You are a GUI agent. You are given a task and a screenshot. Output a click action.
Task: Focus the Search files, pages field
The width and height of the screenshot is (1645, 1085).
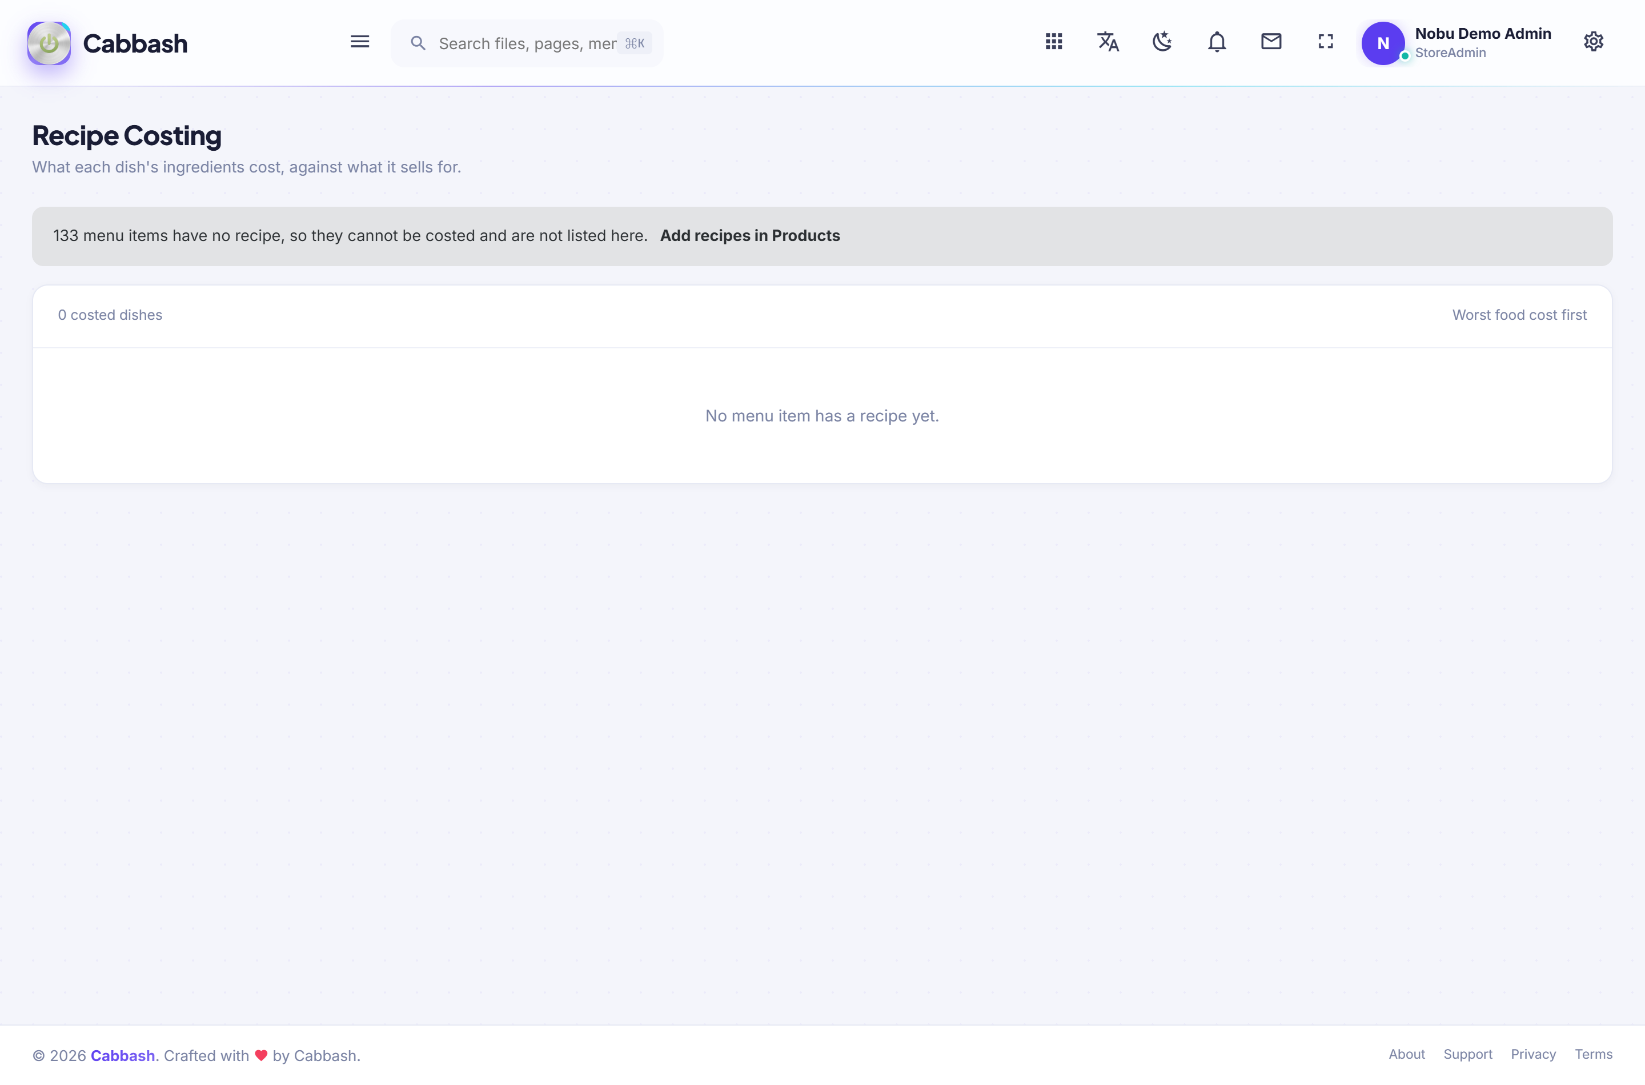527,43
